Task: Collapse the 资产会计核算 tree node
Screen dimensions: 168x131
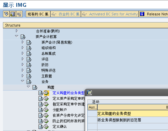Action: 17,36
